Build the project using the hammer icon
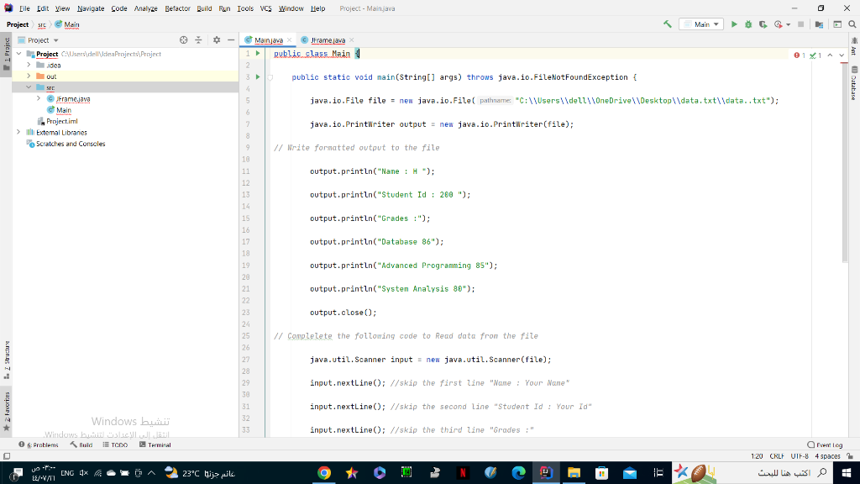This screenshot has width=860, height=484. (x=668, y=24)
